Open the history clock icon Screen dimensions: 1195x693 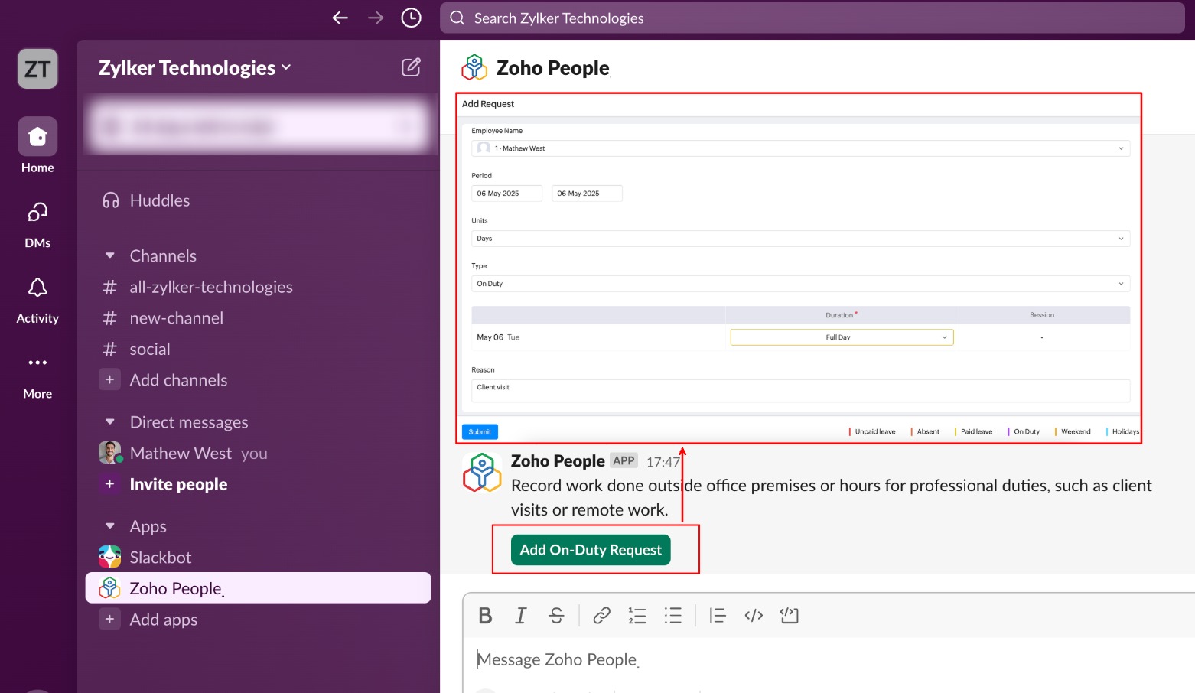pos(412,18)
